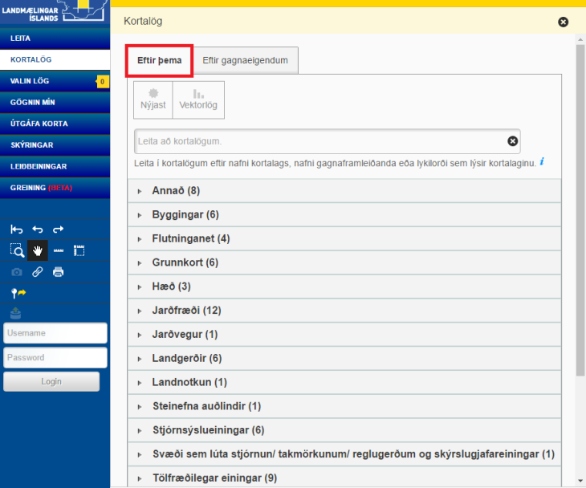Go to previous map view arrow
Image resolution: width=586 pixels, height=488 pixels.
pos(38,230)
